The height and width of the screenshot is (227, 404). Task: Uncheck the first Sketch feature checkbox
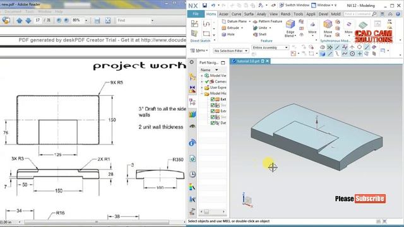pos(213,105)
